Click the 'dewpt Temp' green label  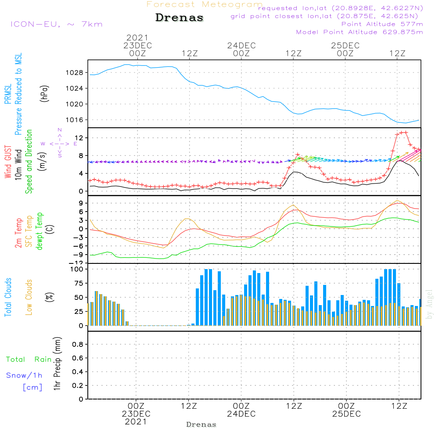pos(40,231)
